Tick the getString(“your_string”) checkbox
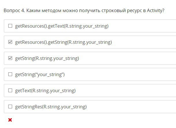The image size is (176, 128). coord(10,74)
